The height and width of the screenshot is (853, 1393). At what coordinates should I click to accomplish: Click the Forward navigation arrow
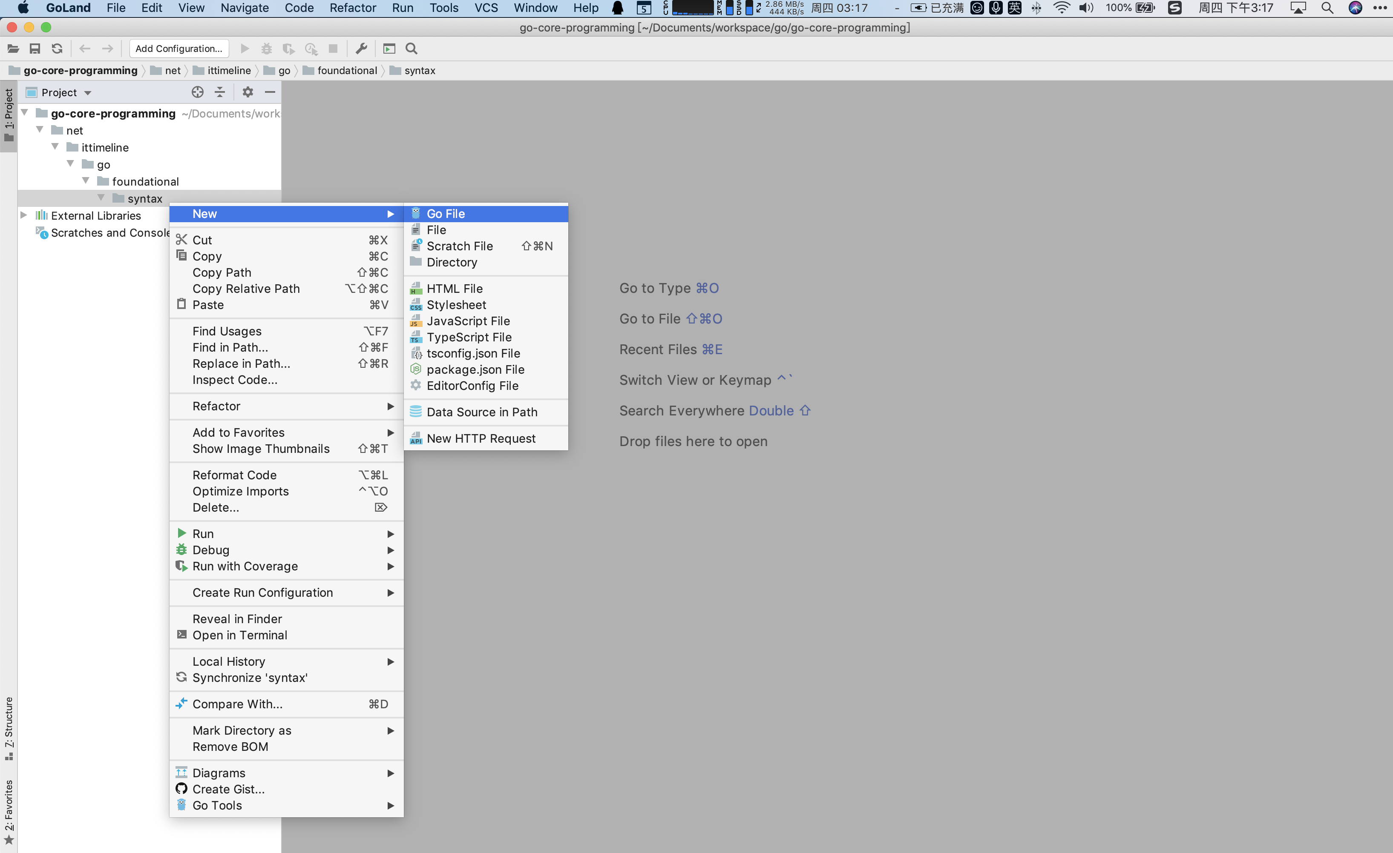107,49
